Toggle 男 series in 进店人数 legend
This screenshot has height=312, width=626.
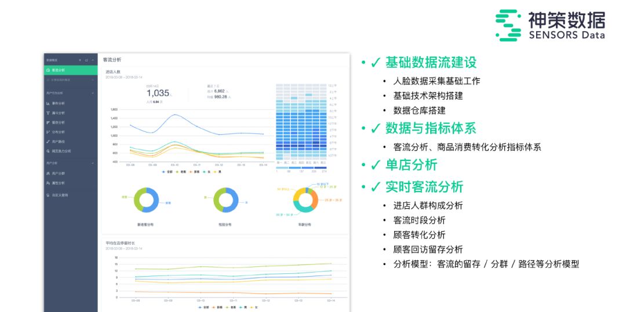click(x=217, y=172)
